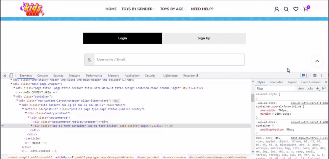Click the Styles Filter input box

(x=276, y=89)
